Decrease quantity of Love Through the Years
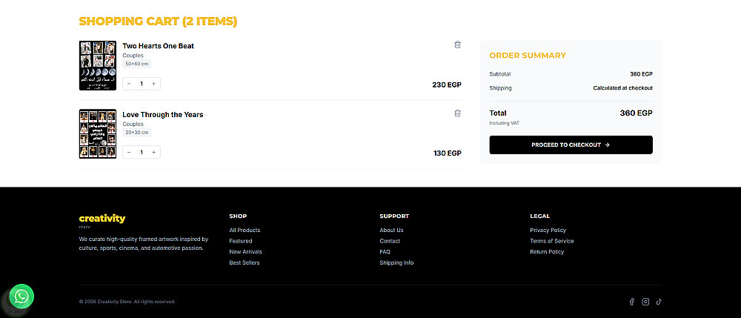Screen dimensions: 741x318 coord(129,152)
